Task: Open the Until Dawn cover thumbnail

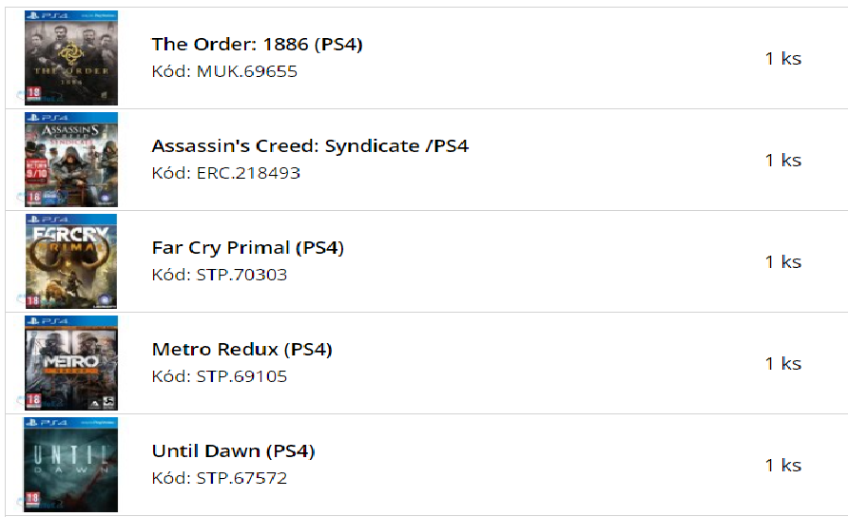Action: pos(71,465)
